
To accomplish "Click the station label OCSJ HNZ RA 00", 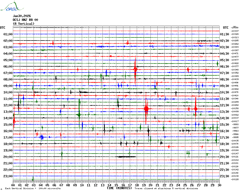I will pos(25,20).
